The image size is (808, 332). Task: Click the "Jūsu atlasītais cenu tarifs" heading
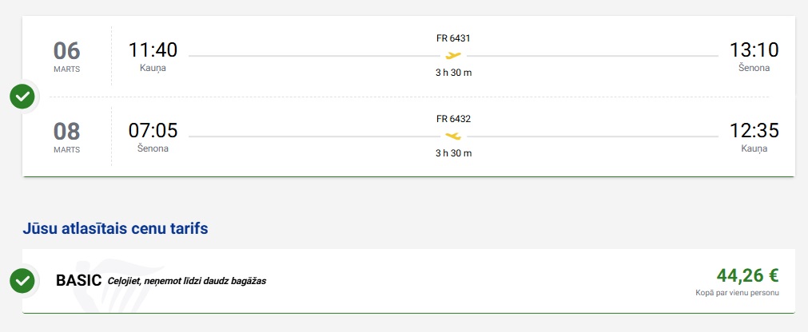116,229
